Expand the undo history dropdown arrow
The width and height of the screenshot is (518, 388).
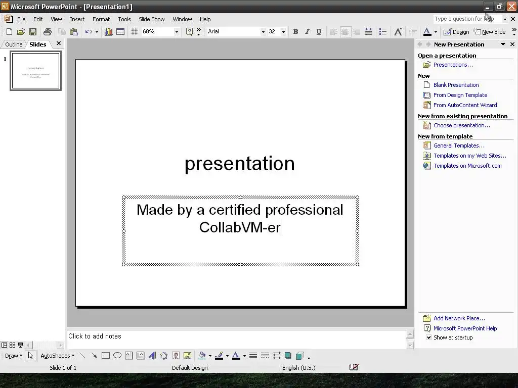pos(97,32)
